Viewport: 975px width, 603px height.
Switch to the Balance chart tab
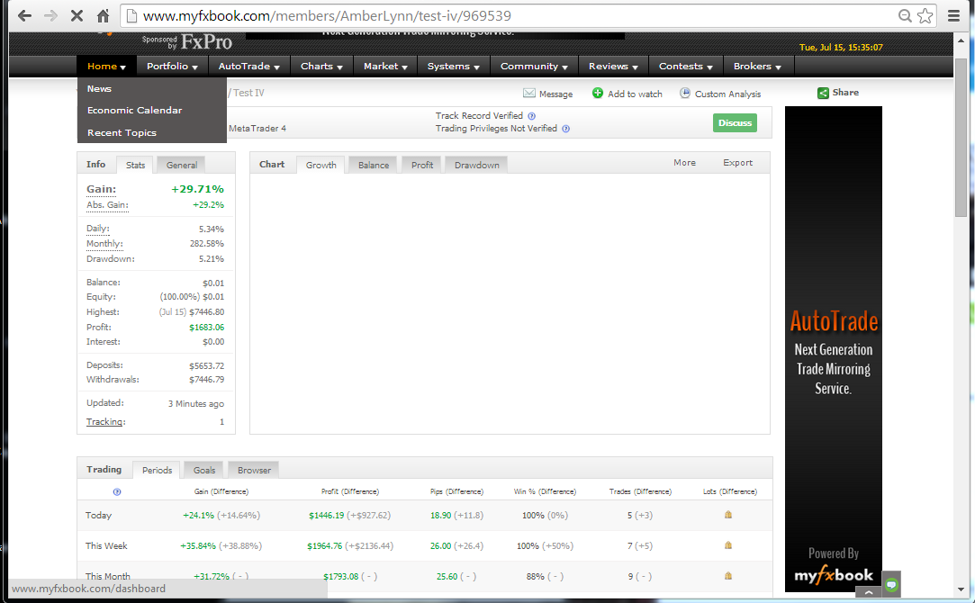(x=374, y=165)
